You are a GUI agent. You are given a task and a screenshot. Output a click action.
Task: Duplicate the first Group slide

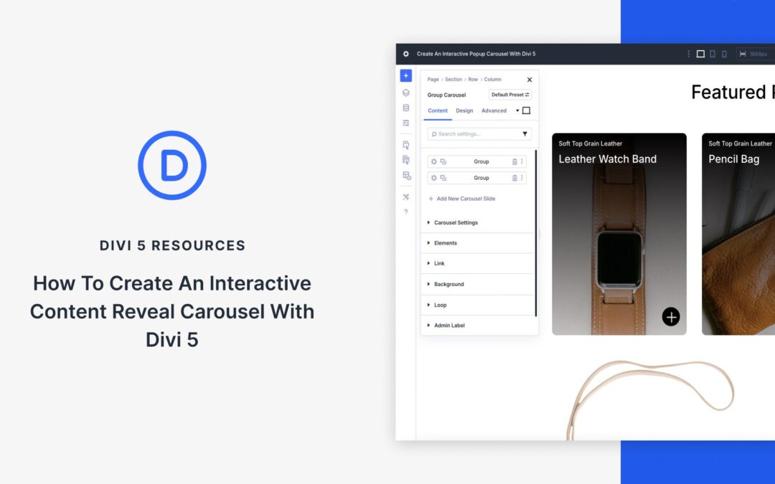(443, 161)
